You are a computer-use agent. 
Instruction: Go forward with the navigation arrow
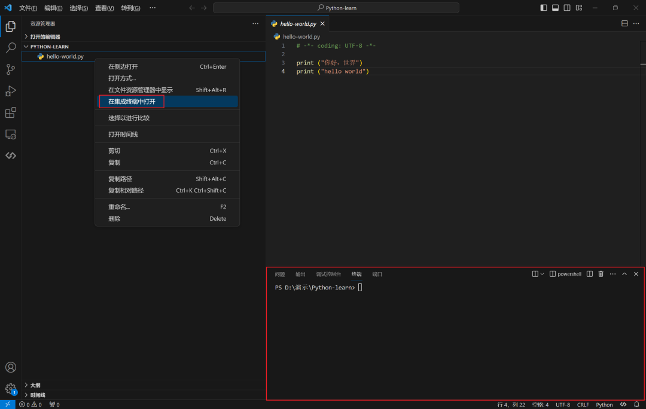[204, 8]
